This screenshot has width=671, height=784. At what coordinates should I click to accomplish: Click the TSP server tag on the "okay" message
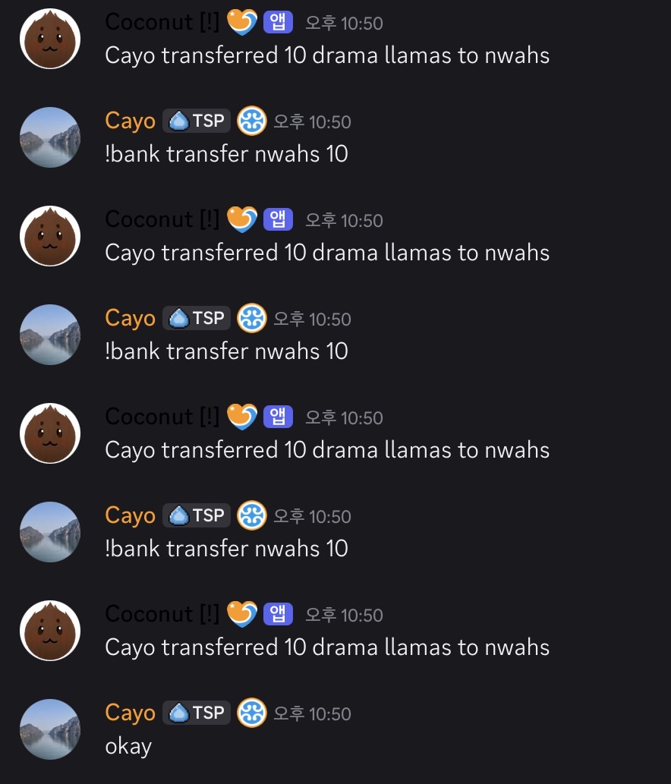[x=197, y=713]
